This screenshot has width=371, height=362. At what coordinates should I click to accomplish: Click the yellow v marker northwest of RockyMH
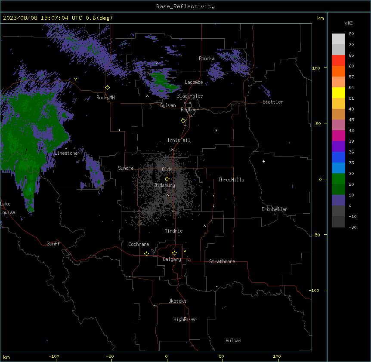pyautogui.click(x=75, y=79)
